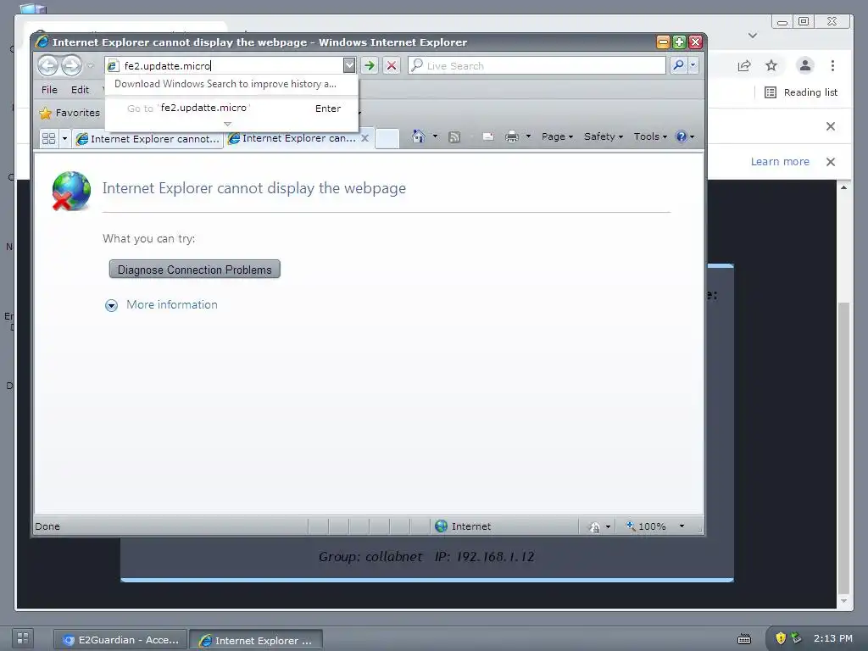Open the Home dropdown arrow
This screenshot has width=868, height=651.
pyautogui.click(x=435, y=136)
